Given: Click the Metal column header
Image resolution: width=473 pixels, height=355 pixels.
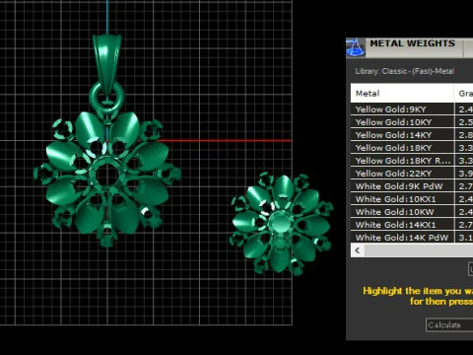Looking at the screenshot, I should (x=402, y=94).
